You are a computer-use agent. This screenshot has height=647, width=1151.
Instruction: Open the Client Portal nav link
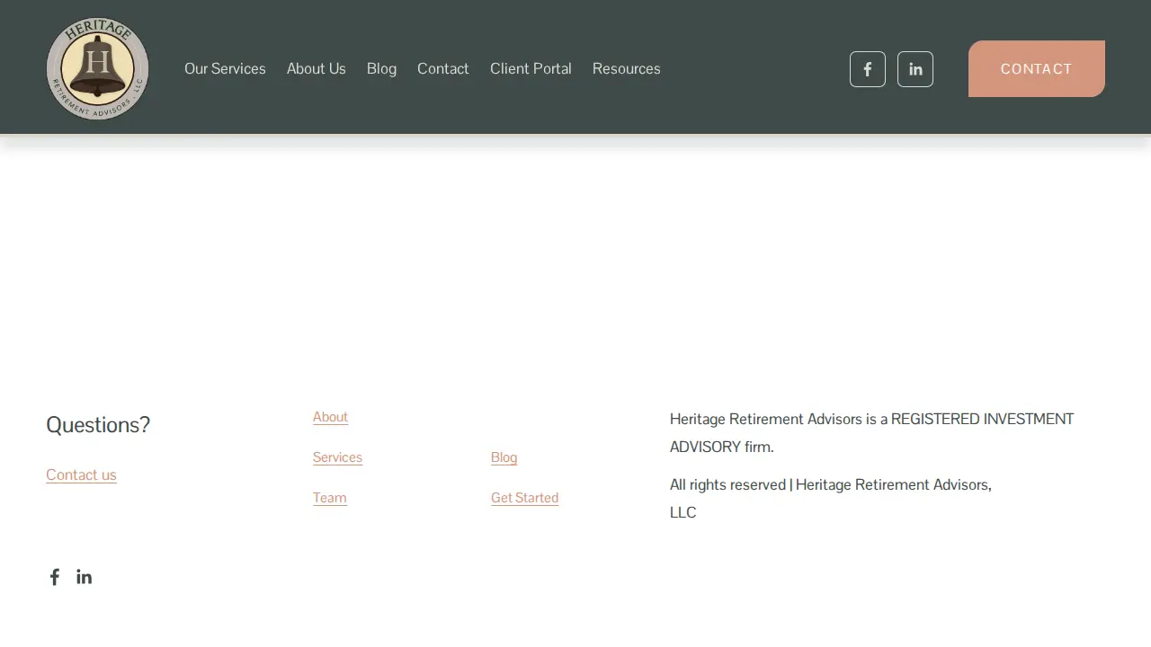[531, 68]
